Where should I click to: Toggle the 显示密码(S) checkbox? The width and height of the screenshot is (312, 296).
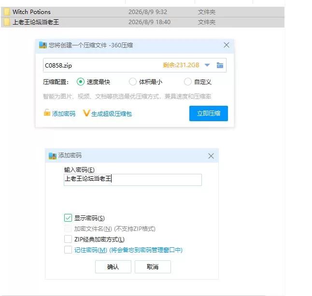pos(68,218)
